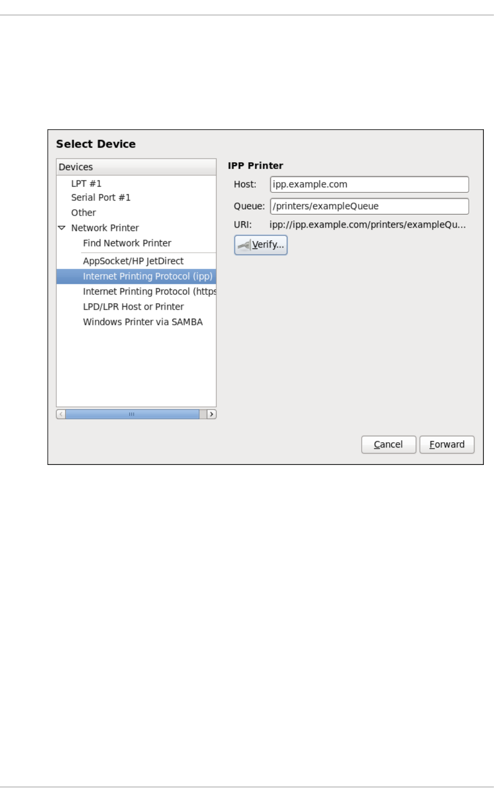Choose Other in the Devices list
The width and height of the screenshot is (494, 802).
(x=83, y=213)
